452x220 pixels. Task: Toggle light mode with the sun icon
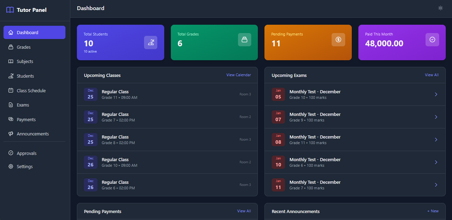(440, 8)
